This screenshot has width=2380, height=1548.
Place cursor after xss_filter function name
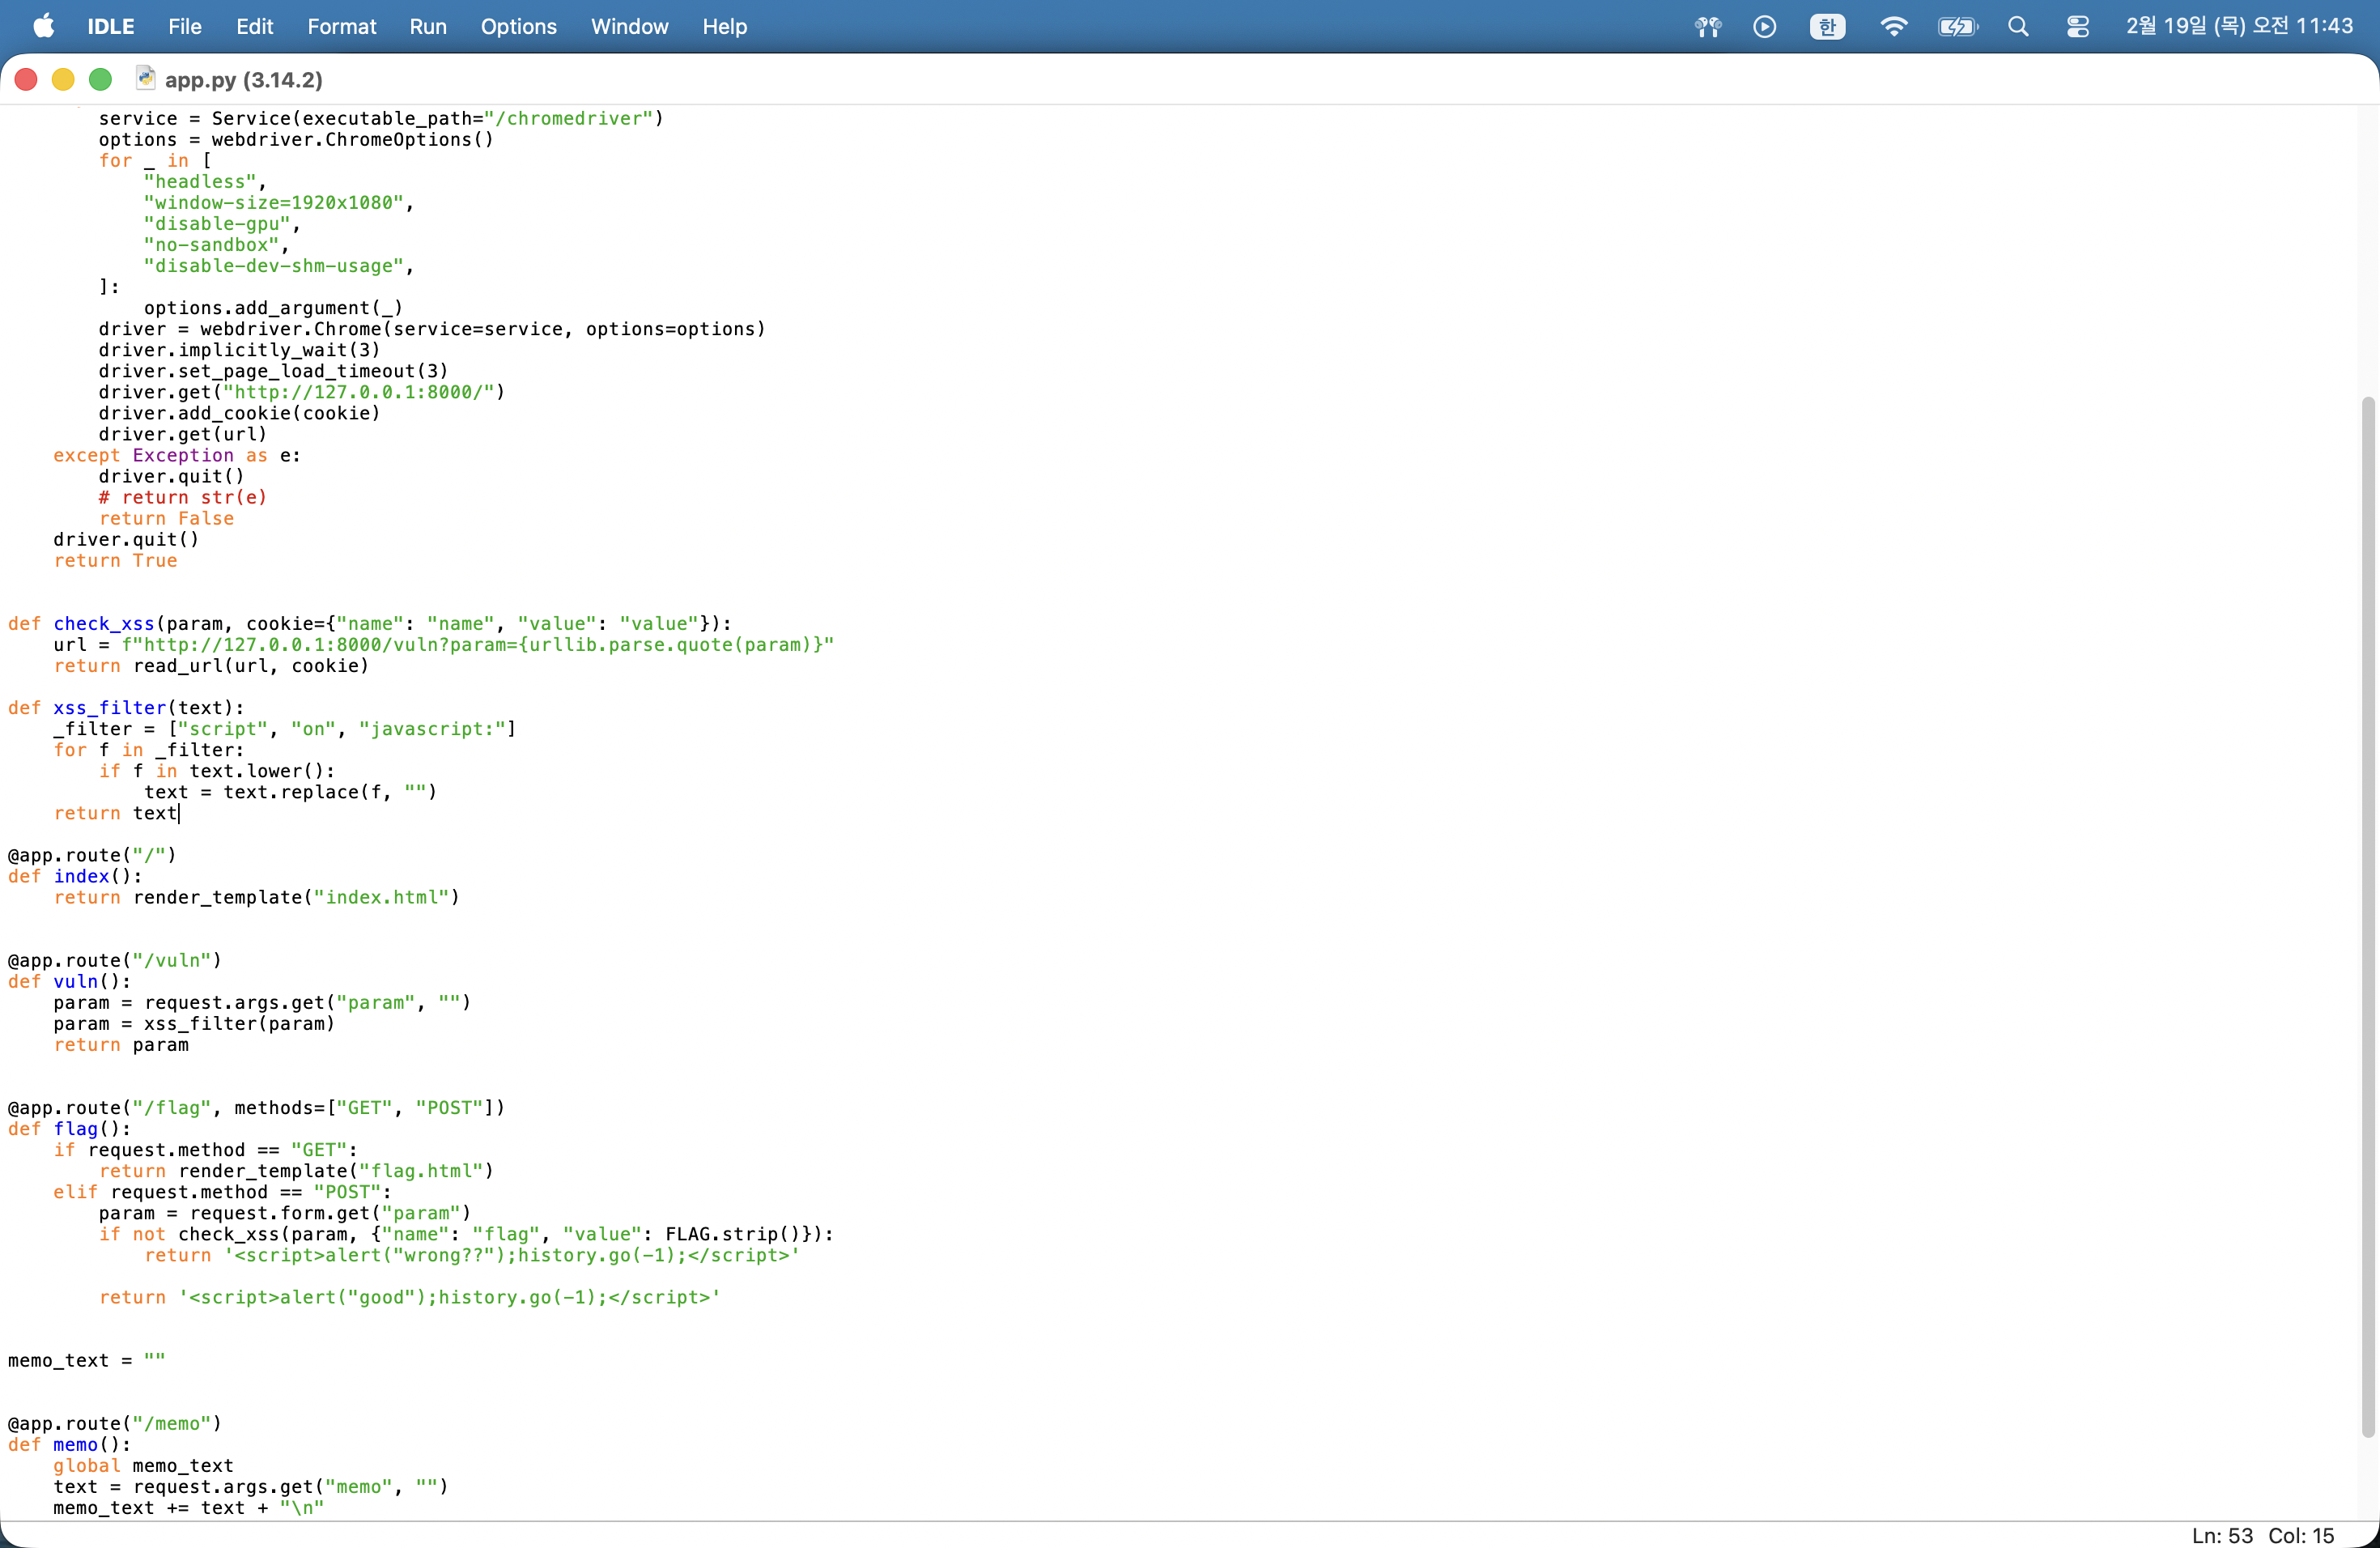click(x=167, y=708)
